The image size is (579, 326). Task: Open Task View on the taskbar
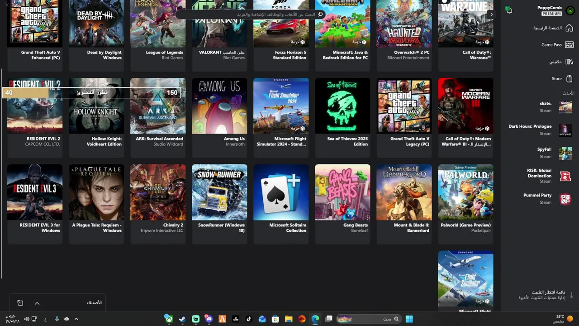point(329,319)
